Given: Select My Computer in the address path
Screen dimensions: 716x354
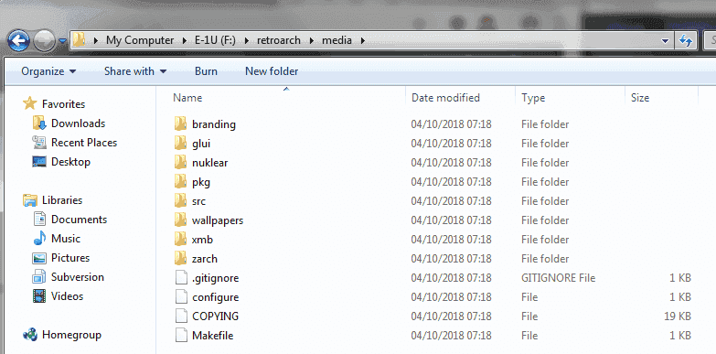Looking at the screenshot, I should [140, 40].
